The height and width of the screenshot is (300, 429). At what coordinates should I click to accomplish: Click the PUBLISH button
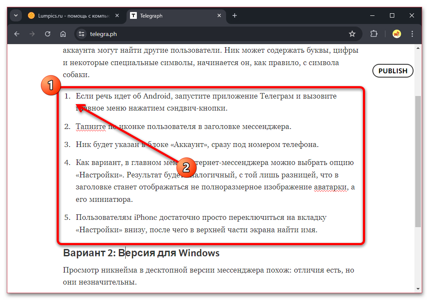[x=393, y=71]
